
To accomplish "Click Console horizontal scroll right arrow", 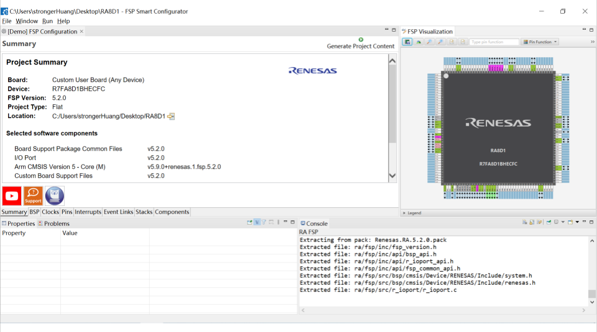I will (x=584, y=310).
